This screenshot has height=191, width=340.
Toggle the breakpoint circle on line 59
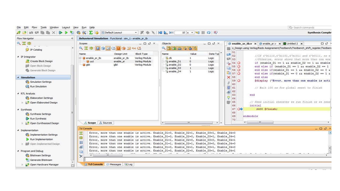[239, 81]
